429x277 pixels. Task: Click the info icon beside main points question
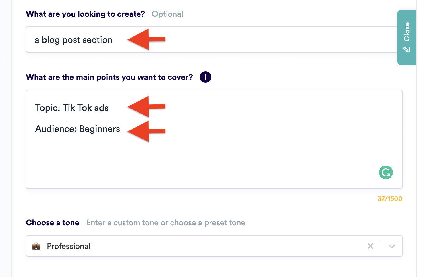206,77
